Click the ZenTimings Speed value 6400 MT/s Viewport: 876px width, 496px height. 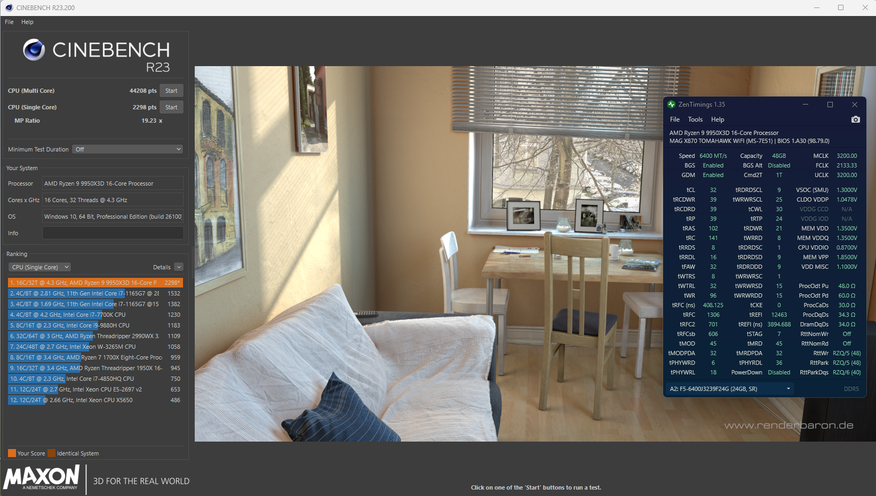click(713, 156)
